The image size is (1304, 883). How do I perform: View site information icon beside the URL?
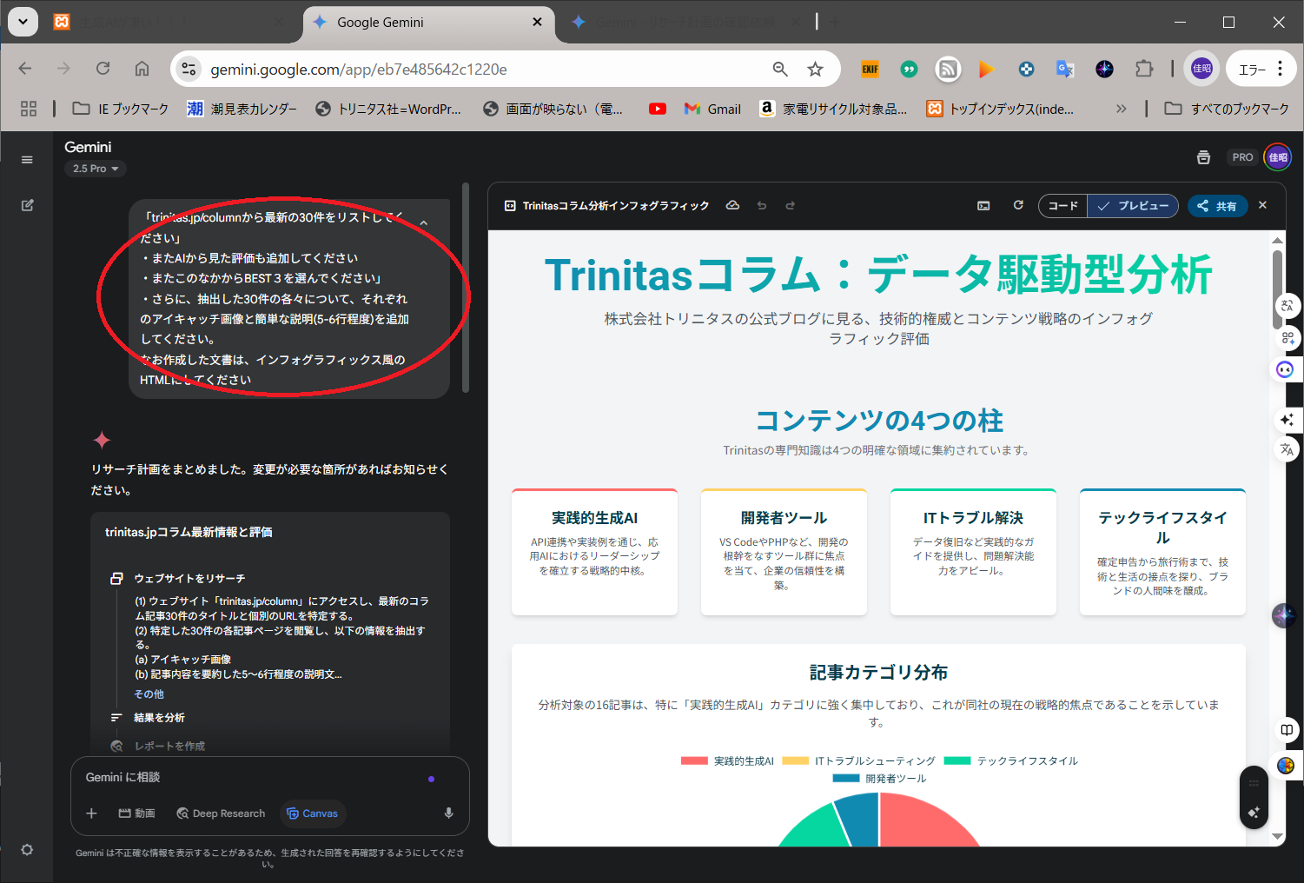[x=189, y=70]
